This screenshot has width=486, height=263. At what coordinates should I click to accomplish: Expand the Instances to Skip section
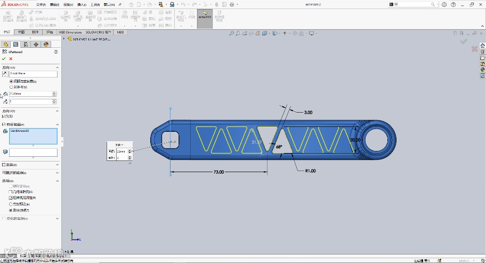58,173
